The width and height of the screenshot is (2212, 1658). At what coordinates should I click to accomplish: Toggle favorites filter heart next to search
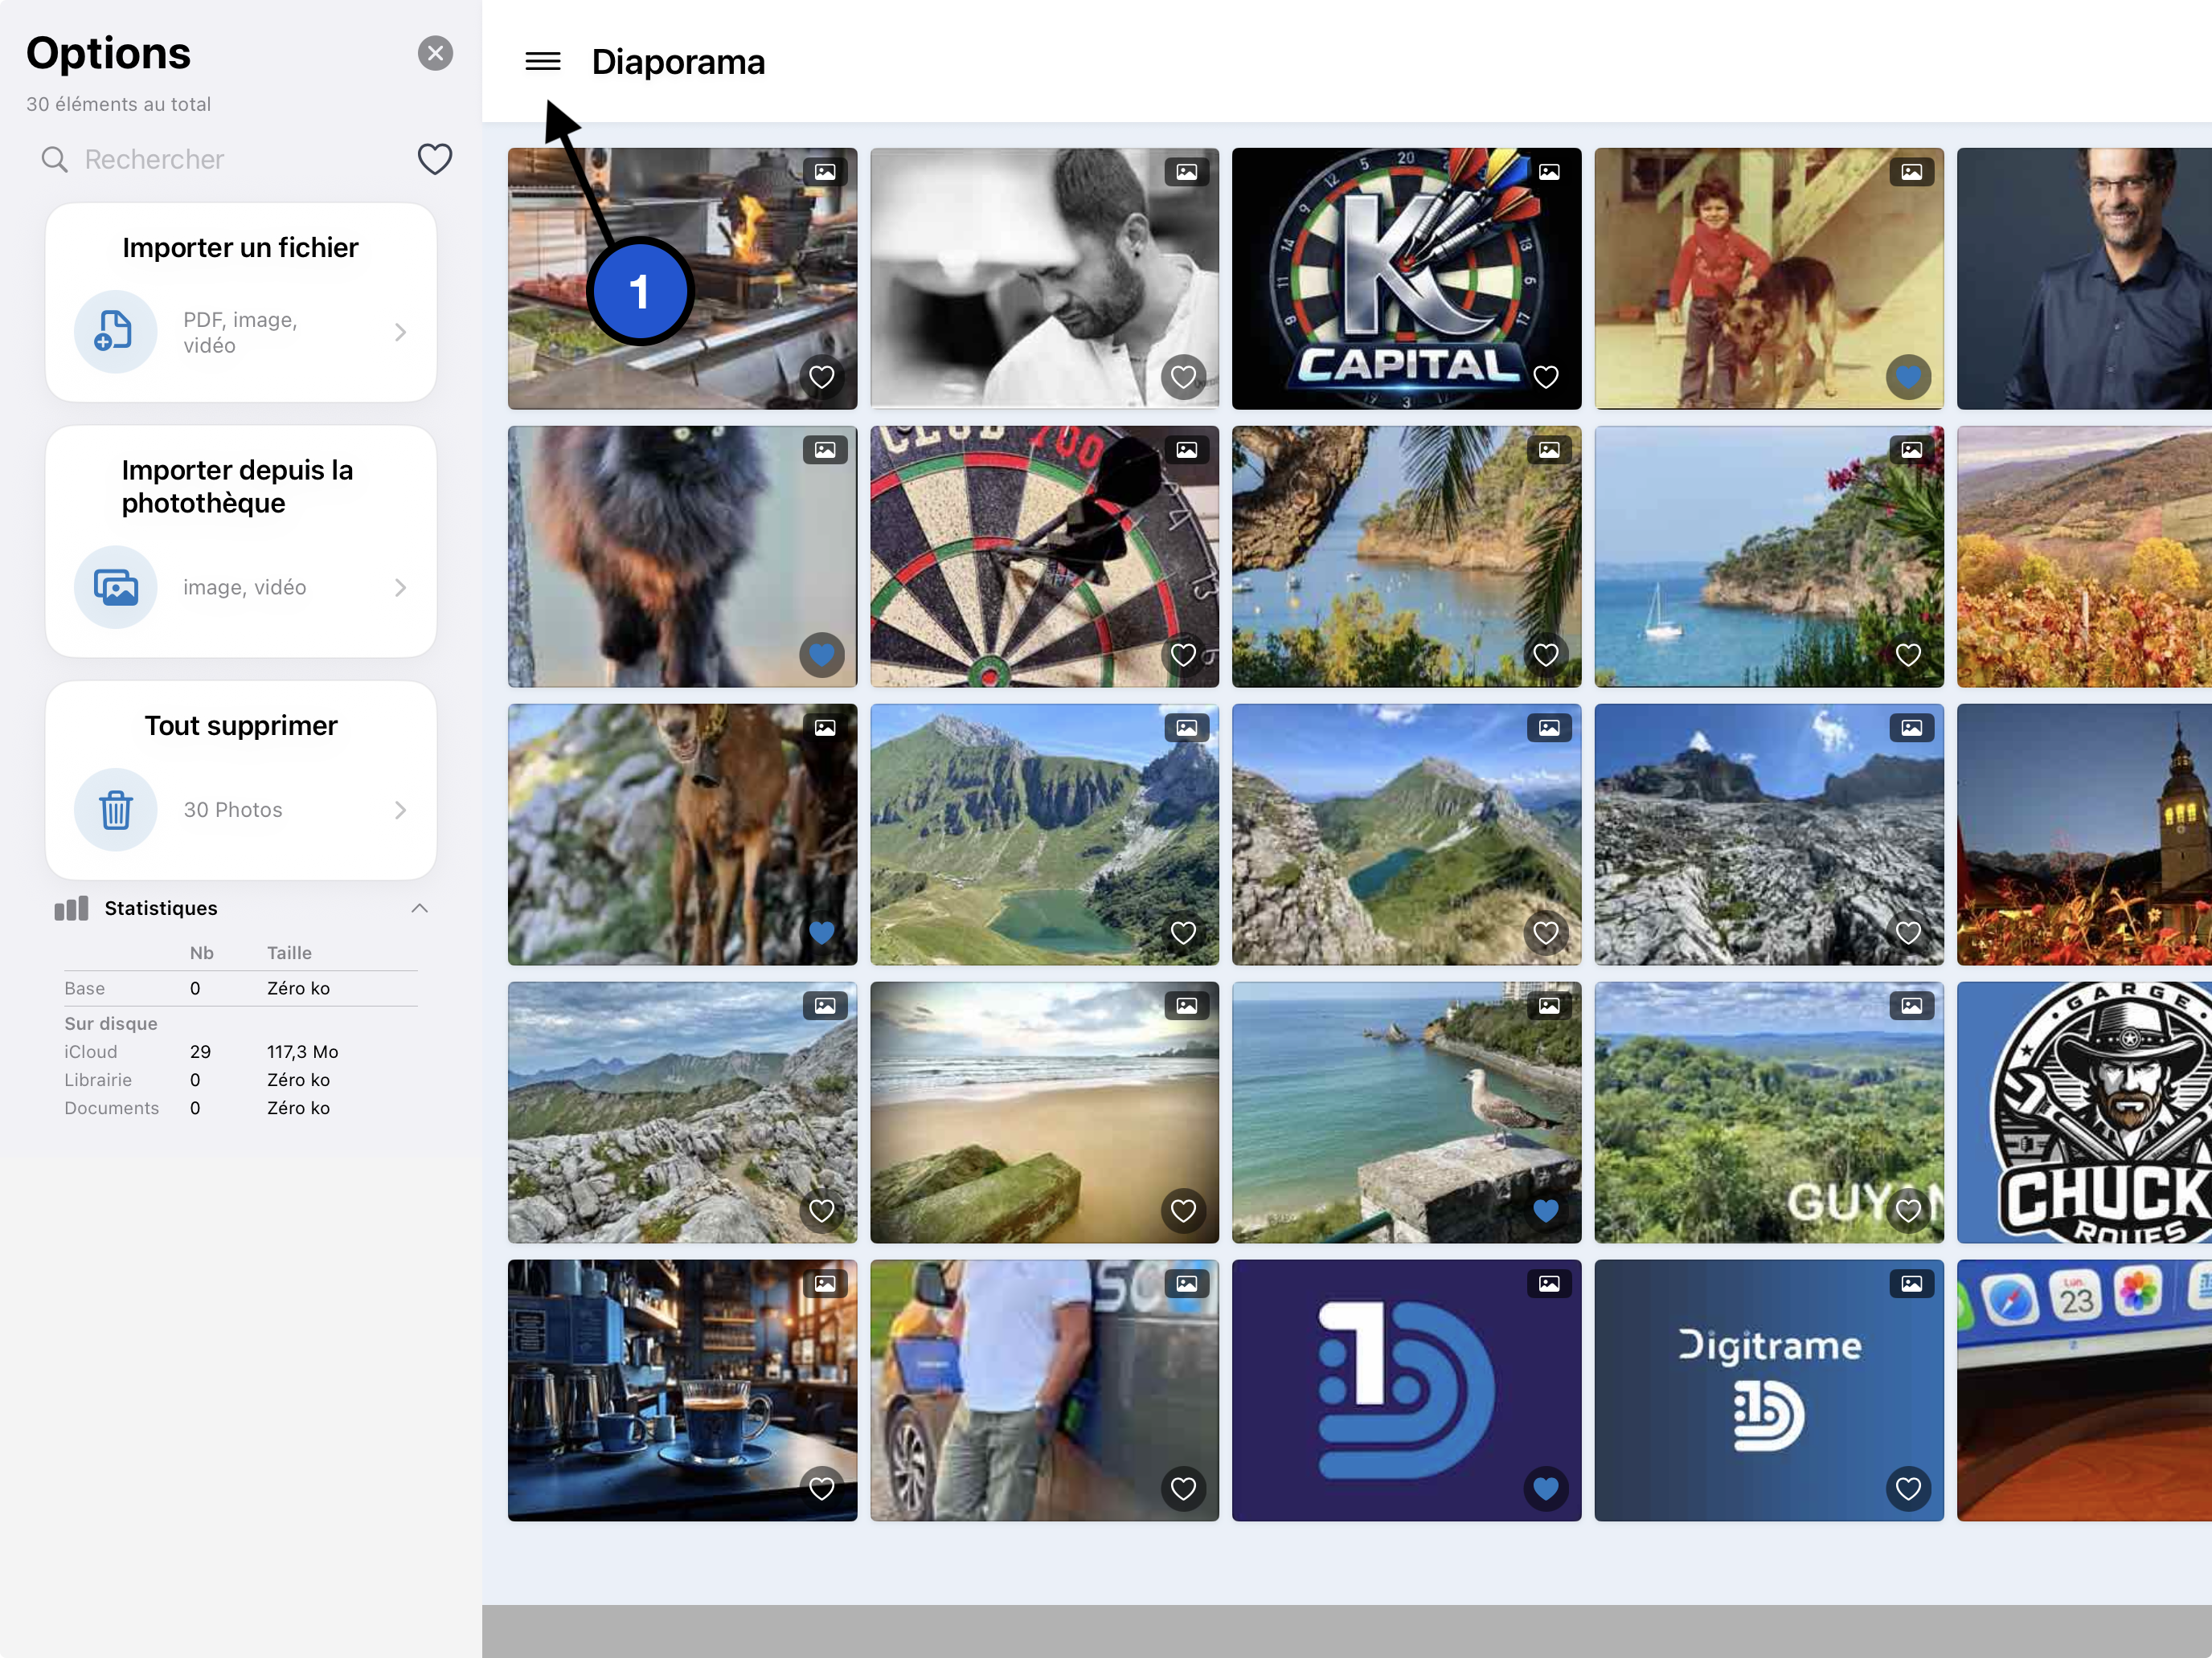coord(434,159)
